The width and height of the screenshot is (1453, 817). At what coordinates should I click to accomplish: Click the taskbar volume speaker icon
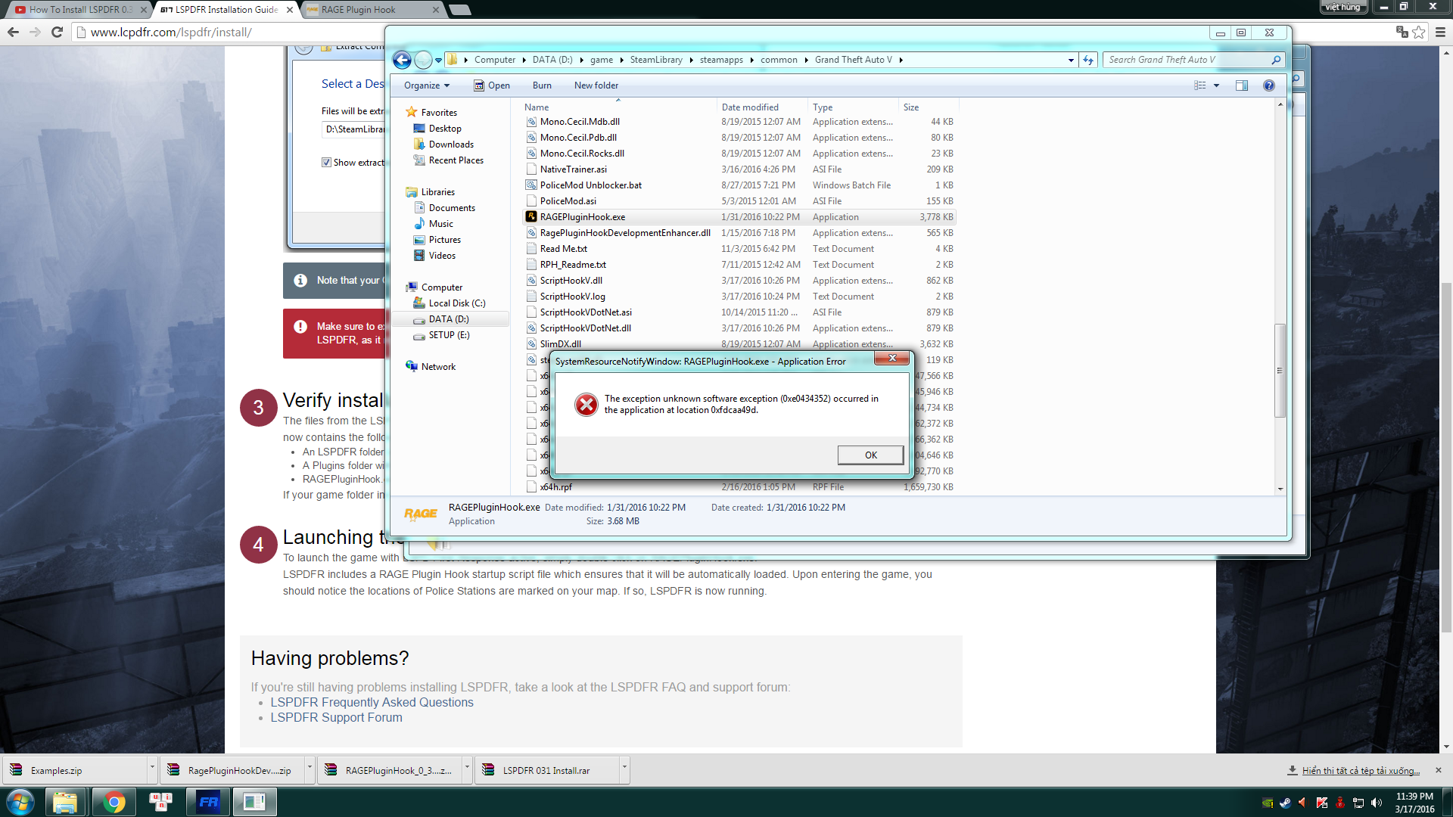tap(1377, 803)
